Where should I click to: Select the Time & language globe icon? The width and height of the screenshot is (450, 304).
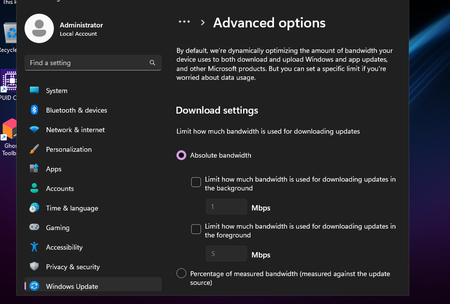tap(34, 208)
